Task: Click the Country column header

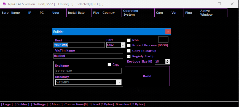Action: pyautogui.click(x=111, y=13)
